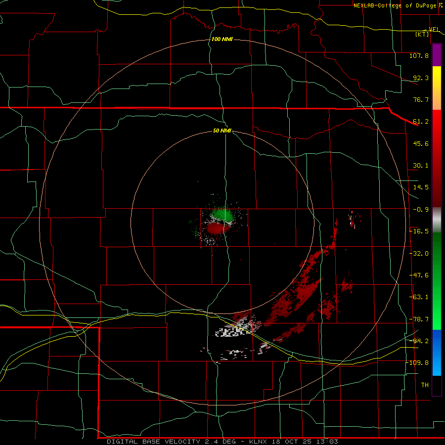Viewport: 445px width, 445px height.
Task: Click the 100 NMI range ring label
Action: point(222,39)
